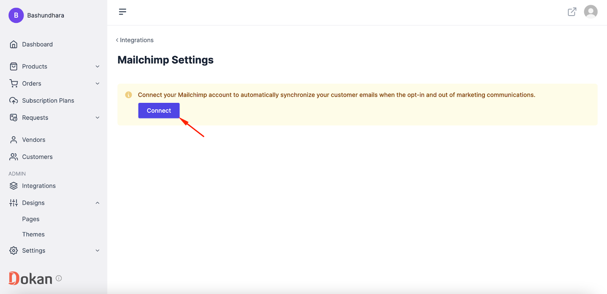Screen dimensions: 607x294
Task: Select the Settings menu label
Action: tap(33, 251)
